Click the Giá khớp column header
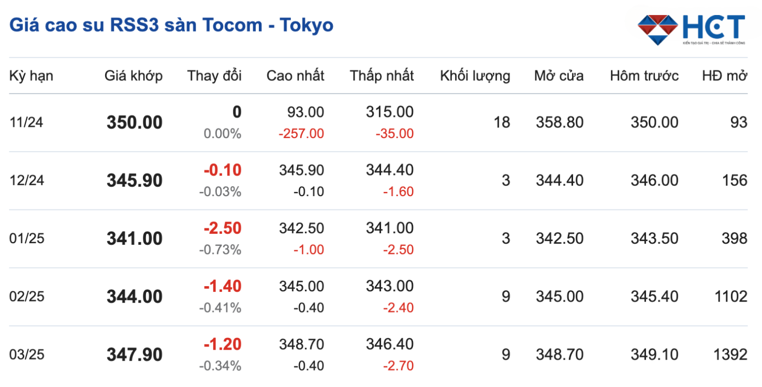Viewport: 762px width, 387px height. coord(134,76)
